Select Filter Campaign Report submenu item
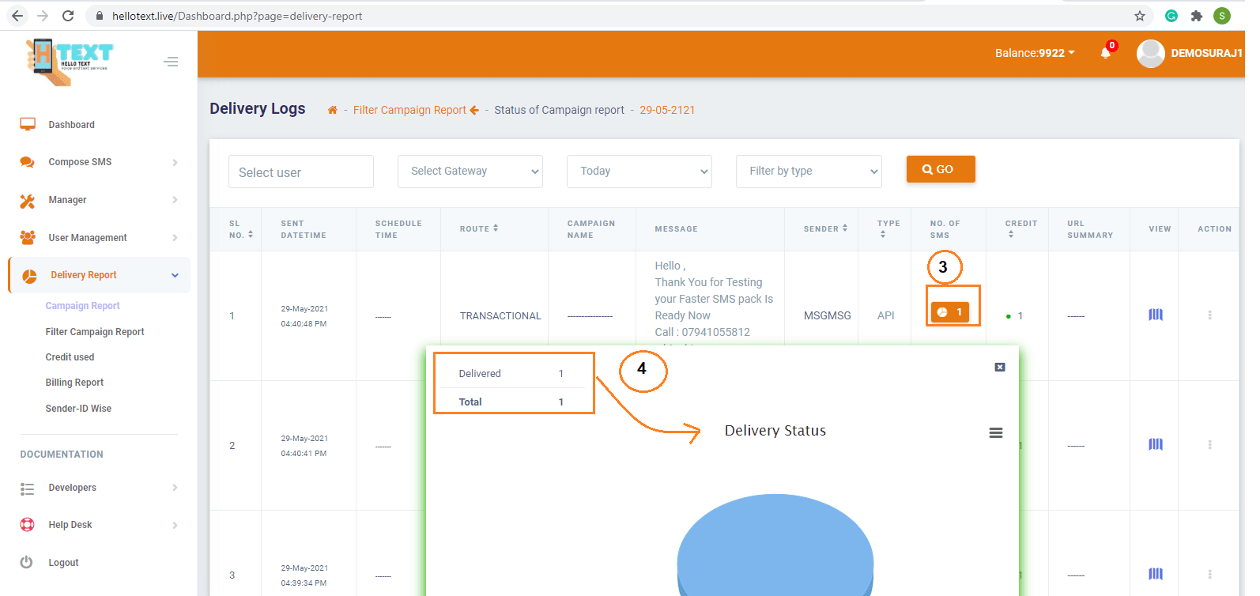This screenshot has width=1260, height=596. tap(95, 332)
